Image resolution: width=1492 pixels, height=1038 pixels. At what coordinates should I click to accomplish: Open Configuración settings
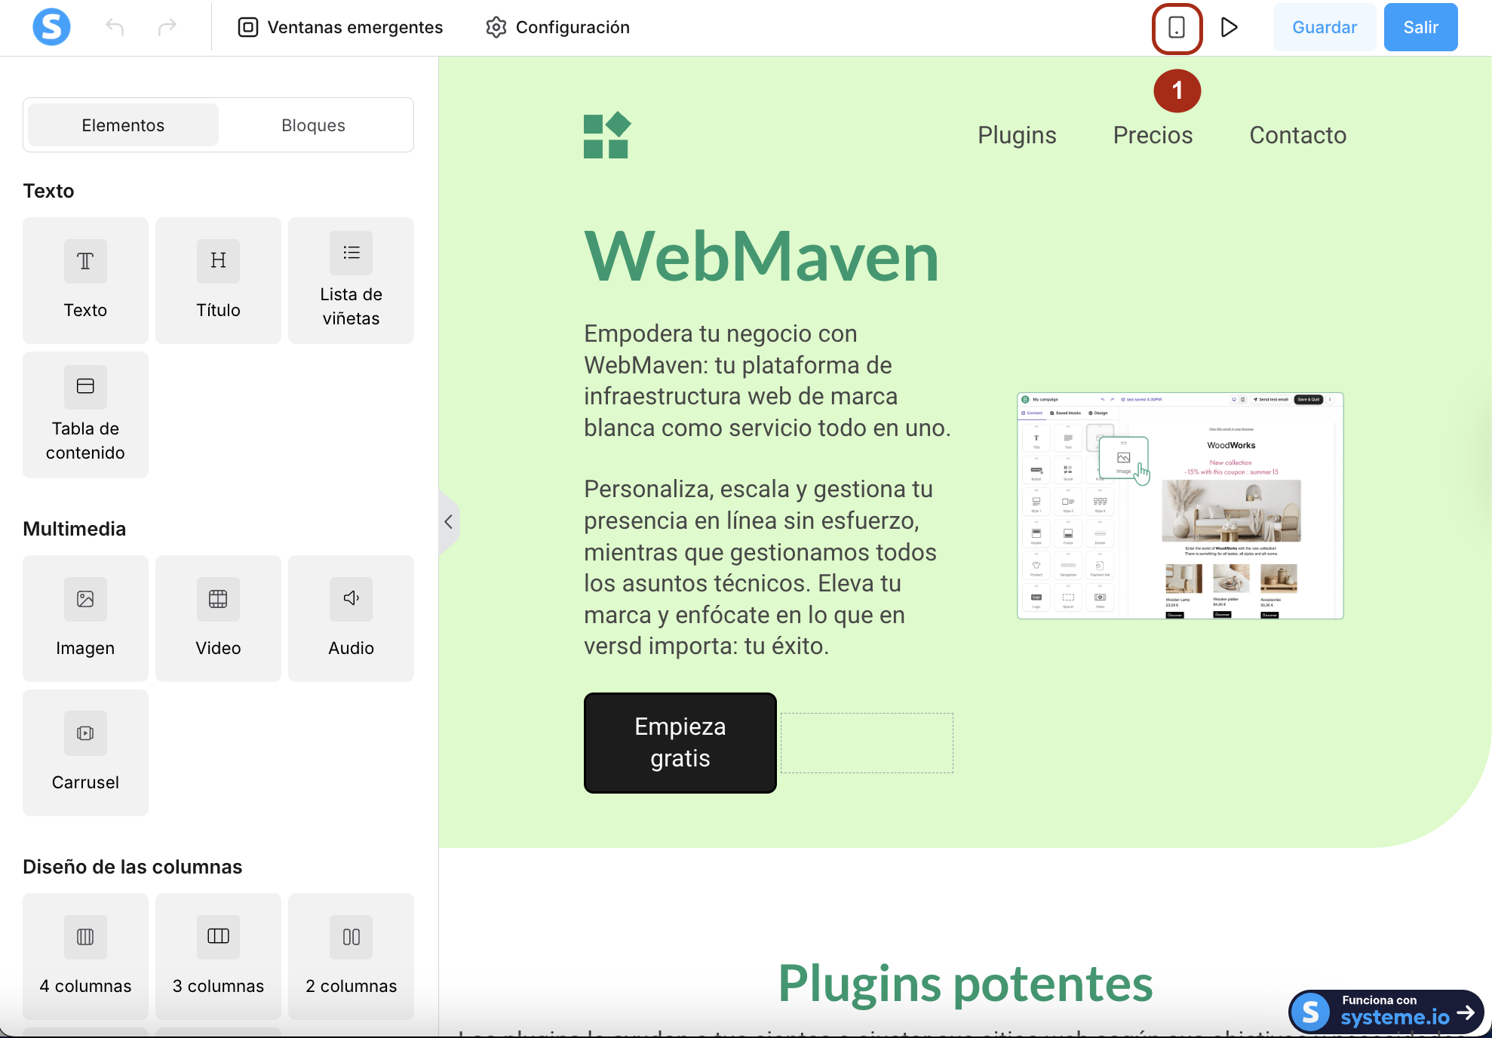point(557,28)
